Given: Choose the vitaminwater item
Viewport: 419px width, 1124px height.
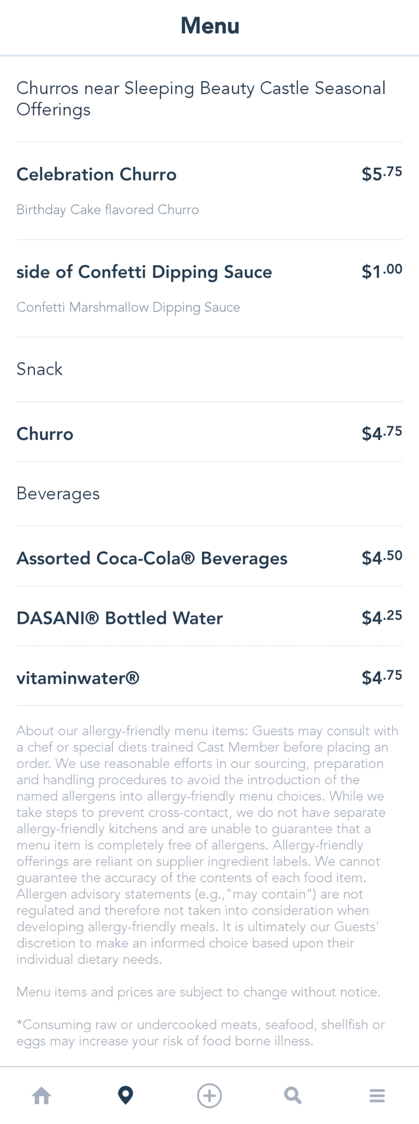Looking at the screenshot, I should click(x=78, y=678).
